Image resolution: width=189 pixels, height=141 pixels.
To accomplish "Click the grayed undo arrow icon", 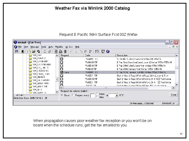I will click(x=71, y=51).
